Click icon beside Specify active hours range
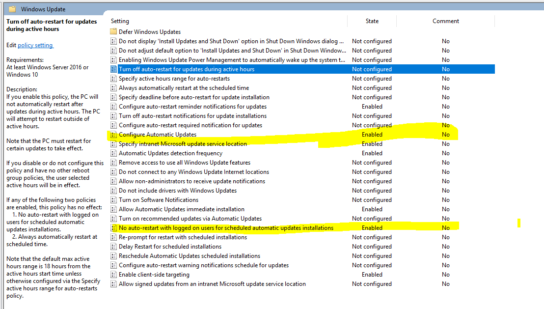The height and width of the screenshot is (309, 544). click(x=114, y=79)
